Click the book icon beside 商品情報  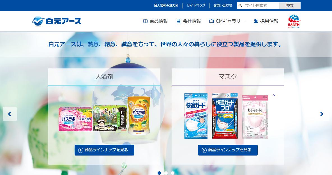145,21
